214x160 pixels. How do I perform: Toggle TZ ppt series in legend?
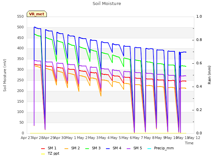click(50, 154)
